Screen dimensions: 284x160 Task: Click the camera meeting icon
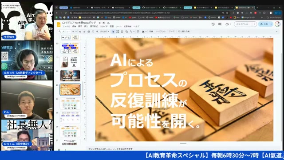coord(227,24)
